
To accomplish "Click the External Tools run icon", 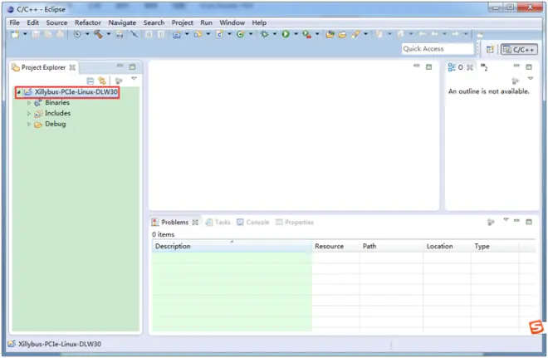I will tap(307, 34).
